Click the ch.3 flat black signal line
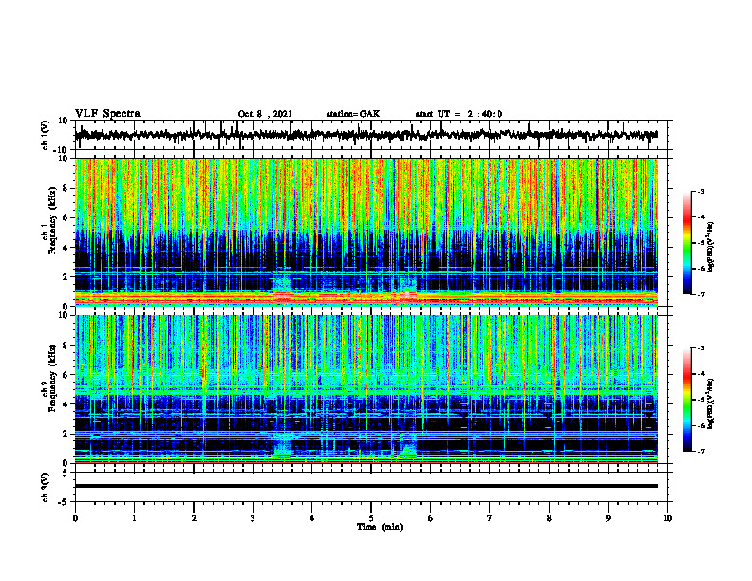This screenshot has width=752, height=581. (367, 486)
